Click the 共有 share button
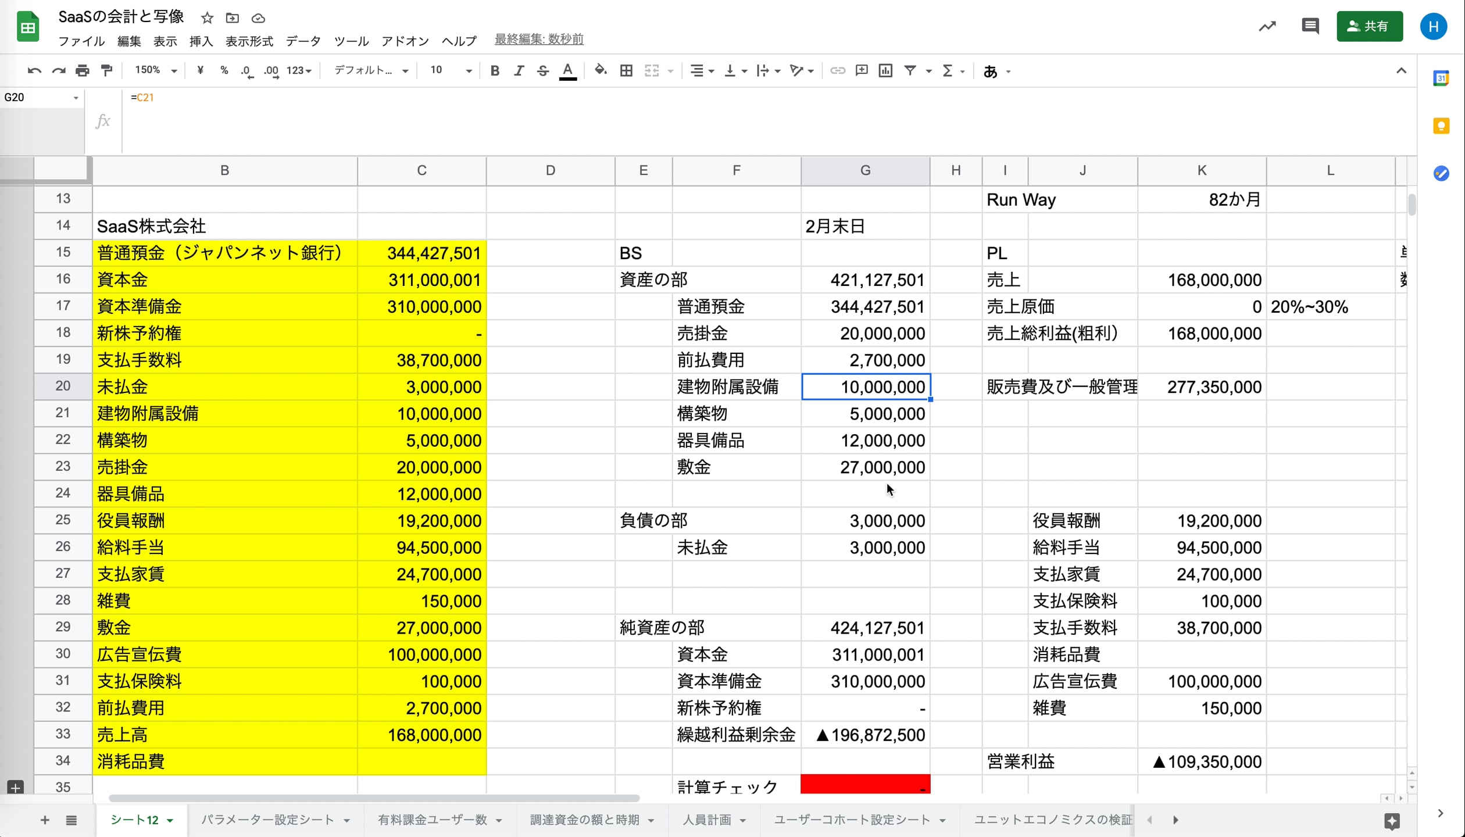The image size is (1465, 837). click(x=1370, y=26)
